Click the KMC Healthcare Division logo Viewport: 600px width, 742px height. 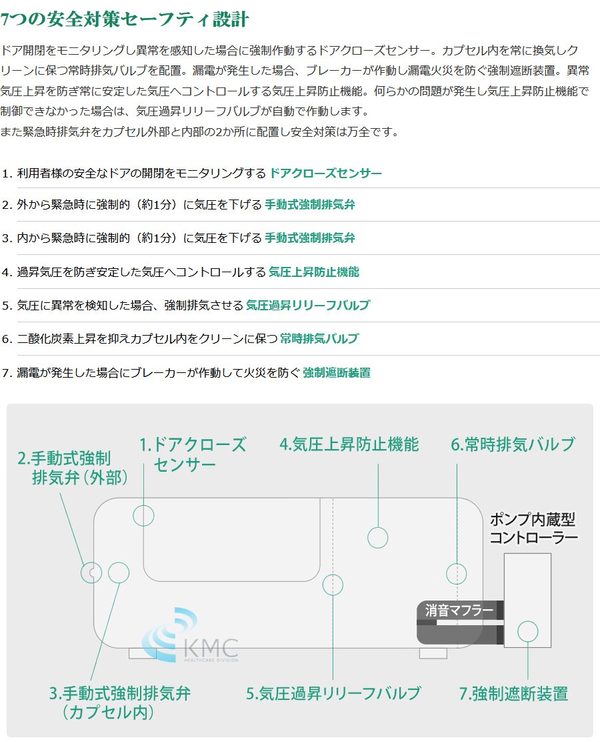(x=190, y=637)
